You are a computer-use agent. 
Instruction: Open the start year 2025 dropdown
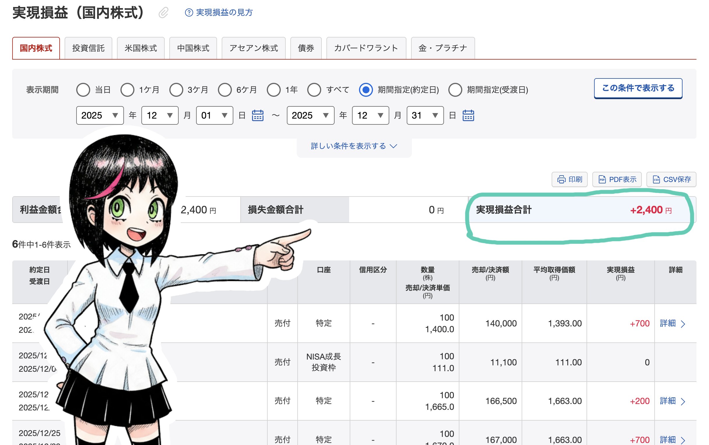click(x=100, y=115)
